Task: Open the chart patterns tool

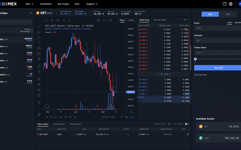Action: click(x=39, y=48)
